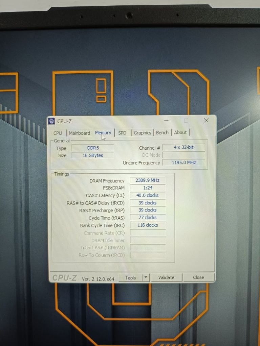Open the SPD tab
This screenshot has height=346, width=260.
point(122,133)
